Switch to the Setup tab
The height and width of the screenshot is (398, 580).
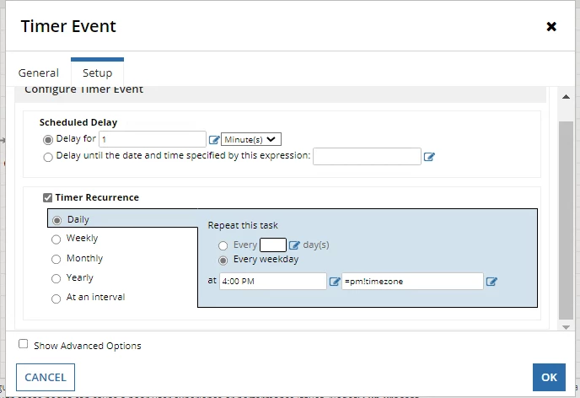click(97, 73)
